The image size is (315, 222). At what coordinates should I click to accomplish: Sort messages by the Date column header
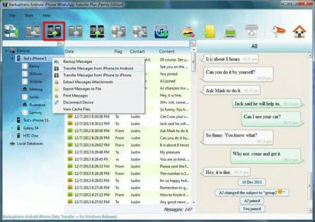[x=69, y=51]
